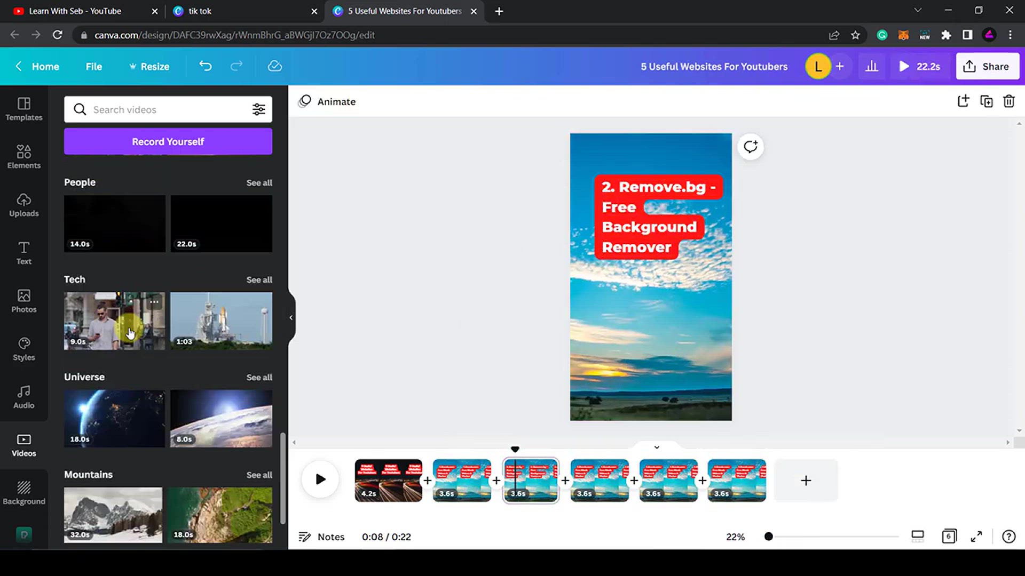Open the Resize menu
This screenshot has height=576, width=1025.
pyautogui.click(x=149, y=66)
